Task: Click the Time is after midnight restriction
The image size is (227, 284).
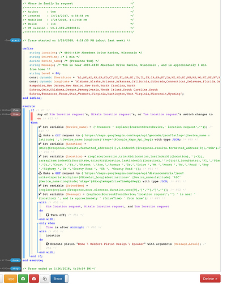Action: [65, 227]
